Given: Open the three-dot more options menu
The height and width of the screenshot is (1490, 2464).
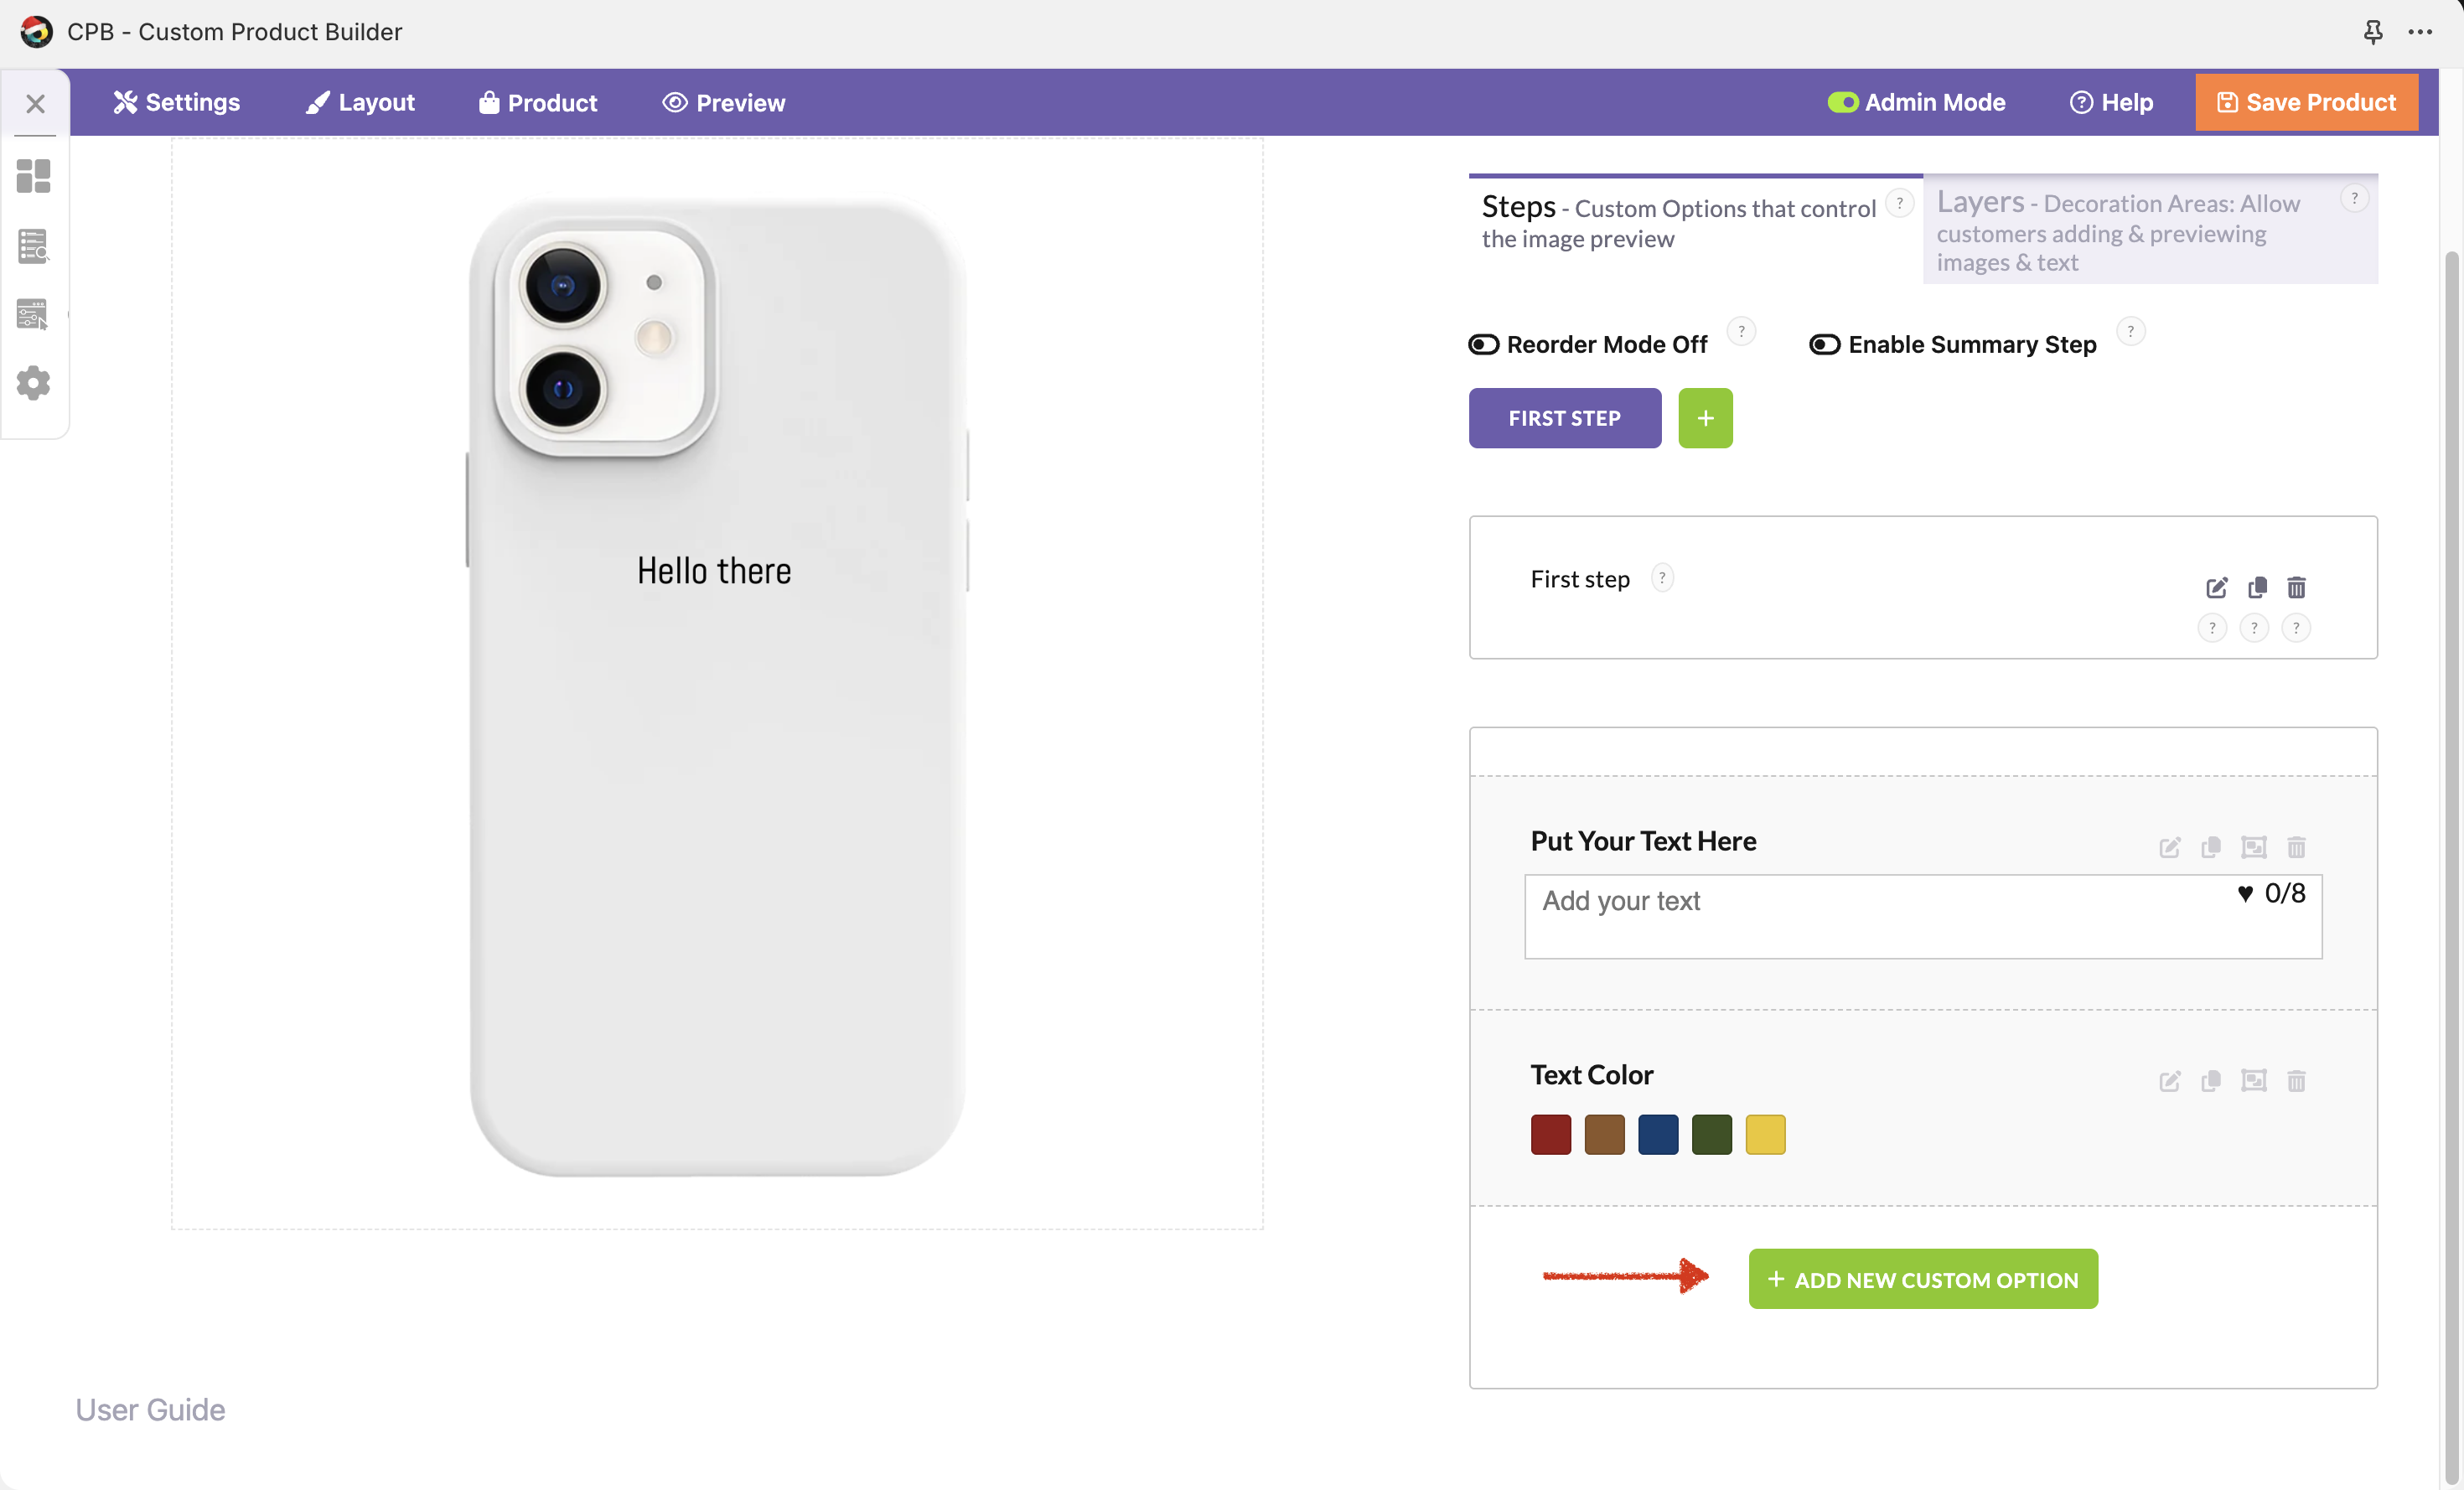Looking at the screenshot, I should [x=2420, y=32].
